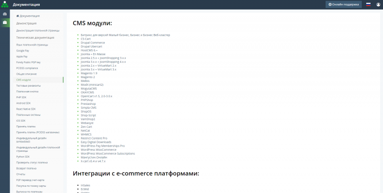
Task: Open the user profile avatar icon
Action: coord(378,4)
